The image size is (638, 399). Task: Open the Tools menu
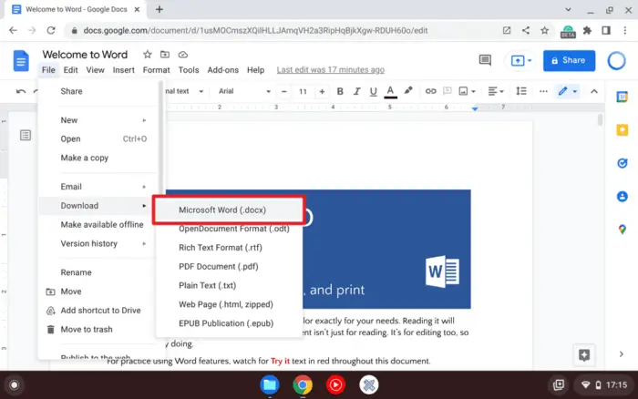pyautogui.click(x=189, y=70)
